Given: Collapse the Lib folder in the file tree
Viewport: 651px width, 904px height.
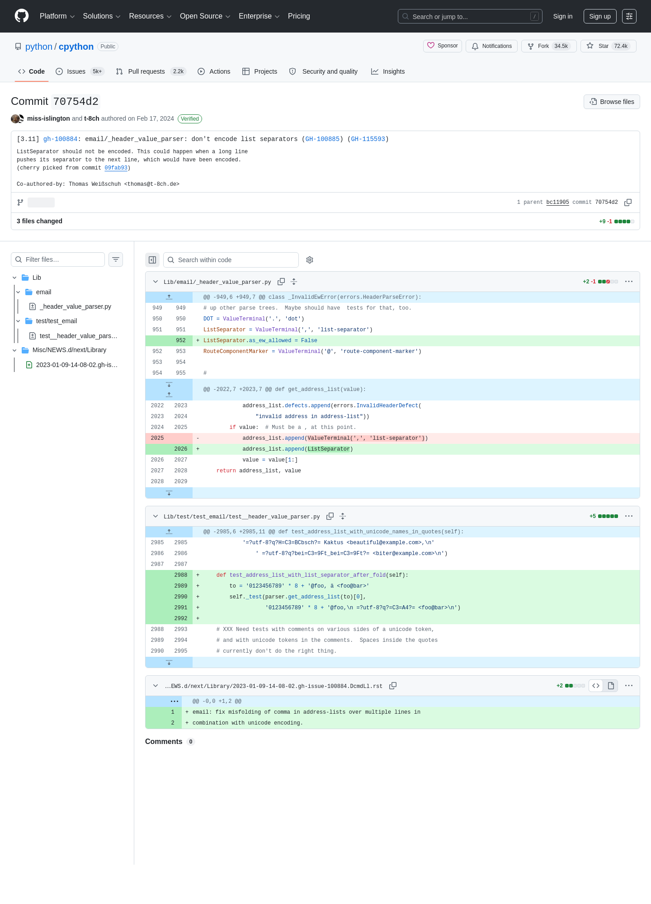Looking at the screenshot, I should coord(14,278).
